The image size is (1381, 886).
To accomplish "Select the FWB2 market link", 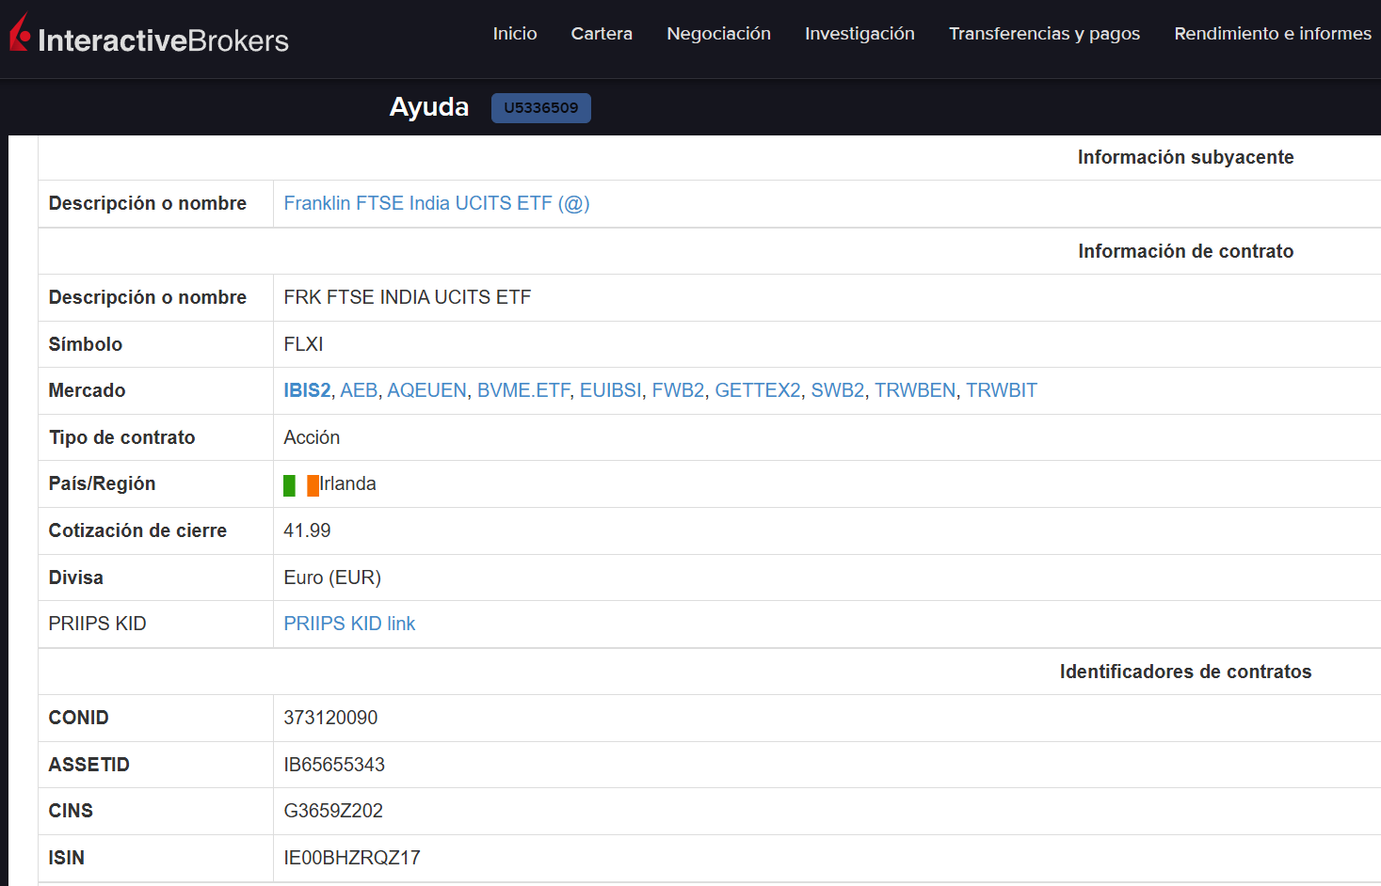I will 678,390.
